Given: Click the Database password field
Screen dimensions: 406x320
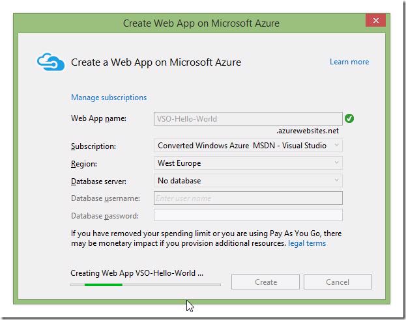Looking at the screenshot, I should pyautogui.click(x=248, y=215).
